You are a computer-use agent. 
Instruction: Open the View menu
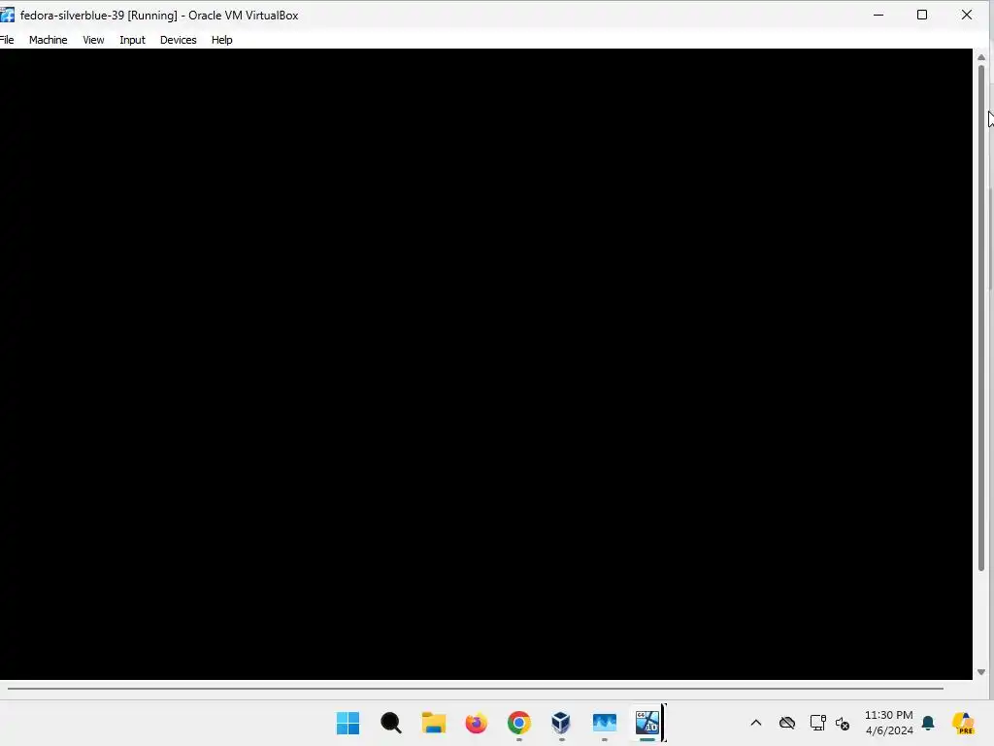coord(93,40)
